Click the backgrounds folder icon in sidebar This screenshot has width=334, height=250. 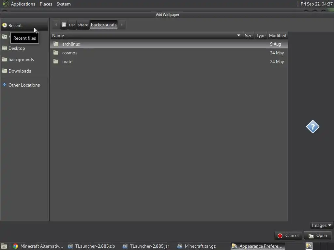coord(5,59)
